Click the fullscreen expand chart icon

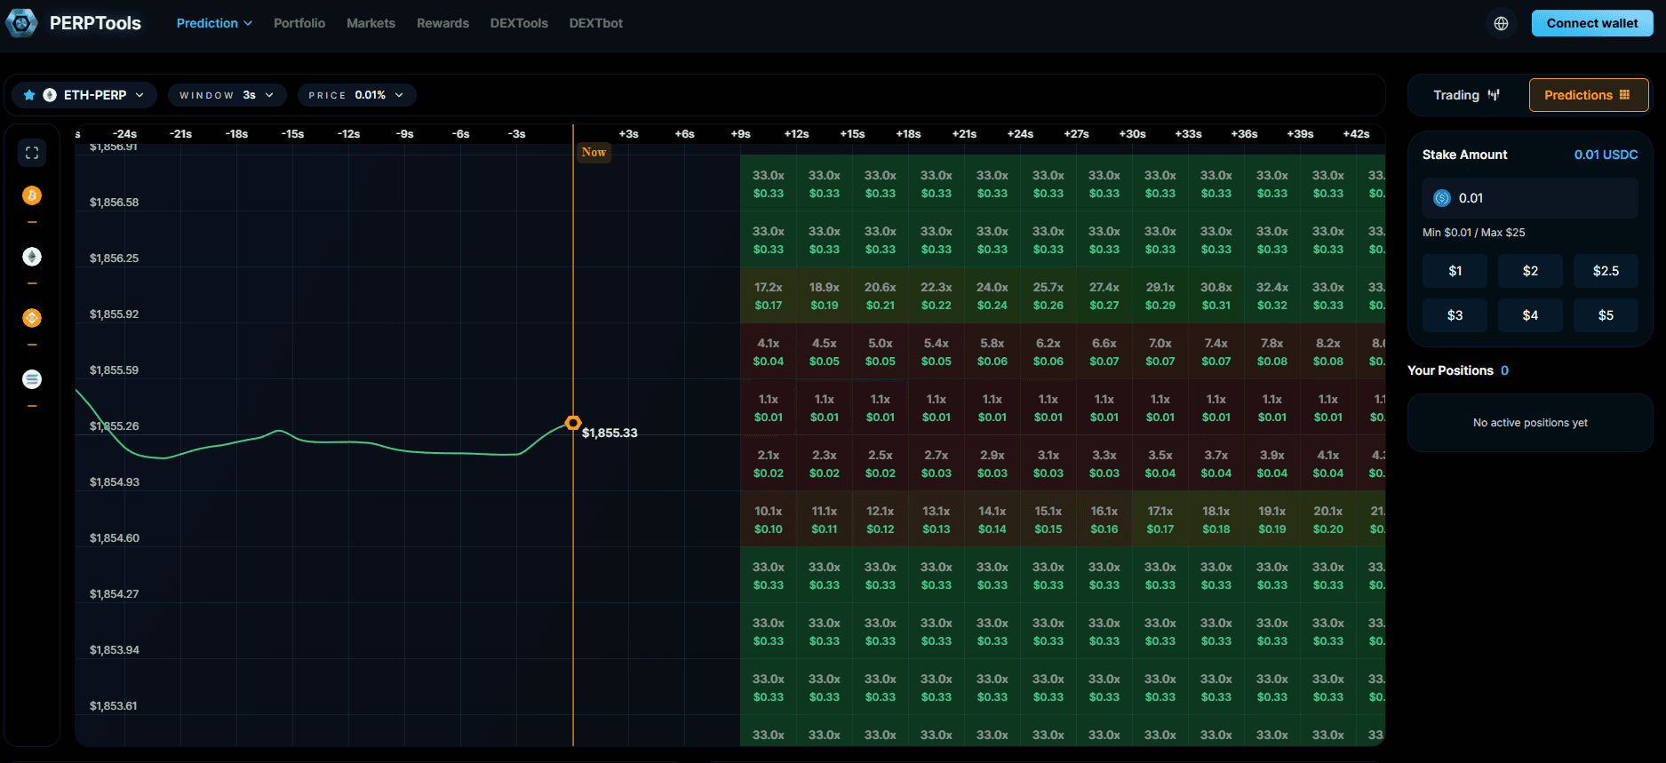pyautogui.click(x=32, y=153)
